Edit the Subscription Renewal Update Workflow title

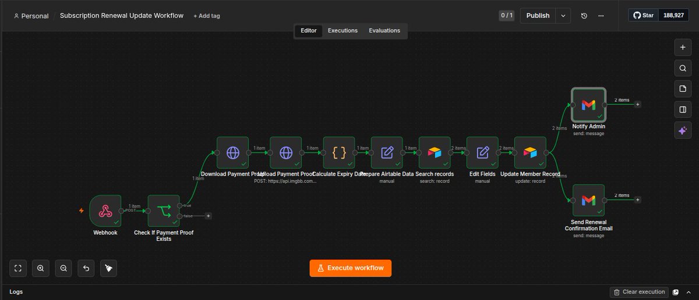(x=122, y=16)
